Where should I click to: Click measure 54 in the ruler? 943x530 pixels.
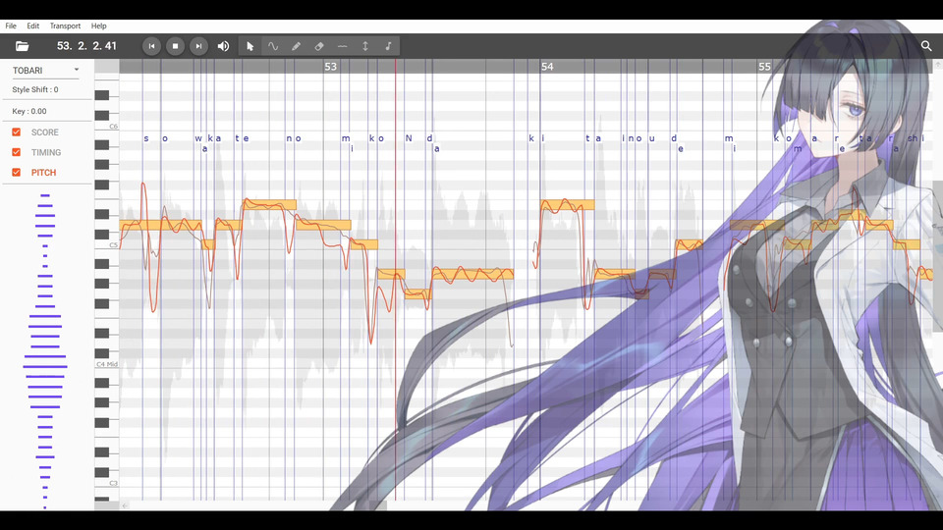pos(547,67)
